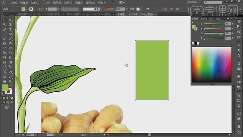Select the Eyedropper tool
The height and width of the screenshot is (137, 243).
5,67
